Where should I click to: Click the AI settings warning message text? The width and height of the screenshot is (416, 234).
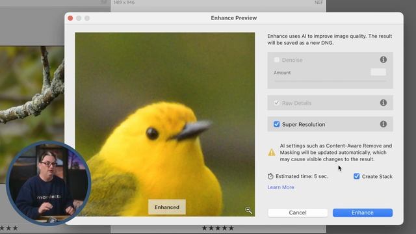point(336,153)
